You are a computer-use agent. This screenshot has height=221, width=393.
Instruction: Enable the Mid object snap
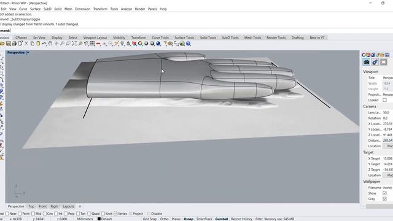tap(33, 214)
